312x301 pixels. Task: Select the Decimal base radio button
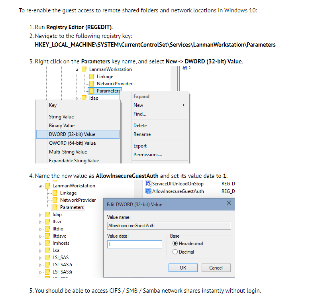coord(175,252)
